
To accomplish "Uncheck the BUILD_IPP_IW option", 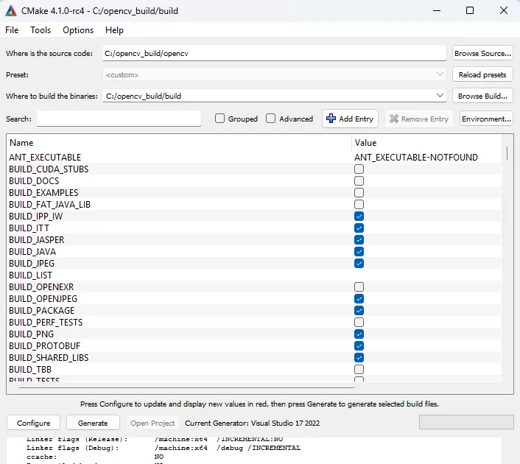I will (359, 217).
